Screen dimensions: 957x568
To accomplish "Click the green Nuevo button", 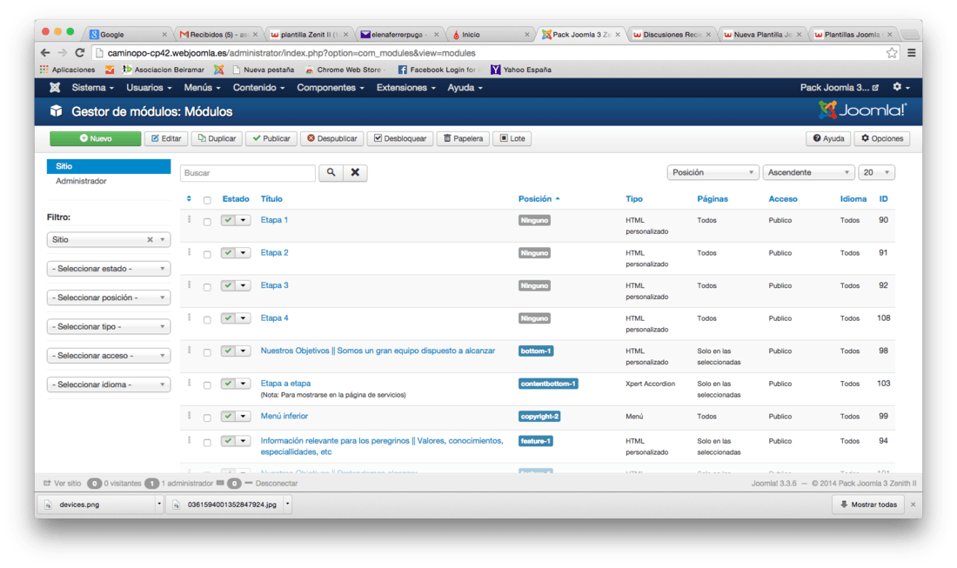I will click(95, 138).
